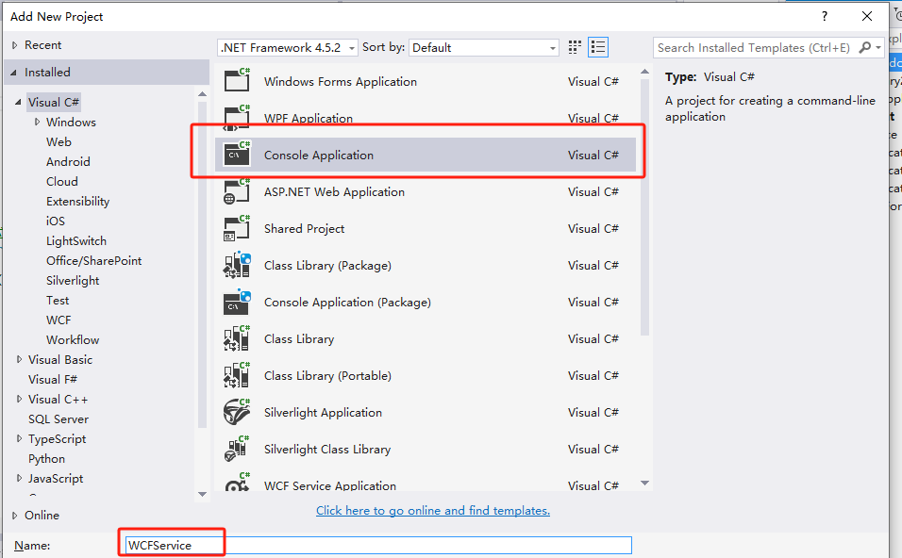Viewport: 902px width, 558px height.
Task: Select the Class Library (Package) icon
Action: click(237, 264)
